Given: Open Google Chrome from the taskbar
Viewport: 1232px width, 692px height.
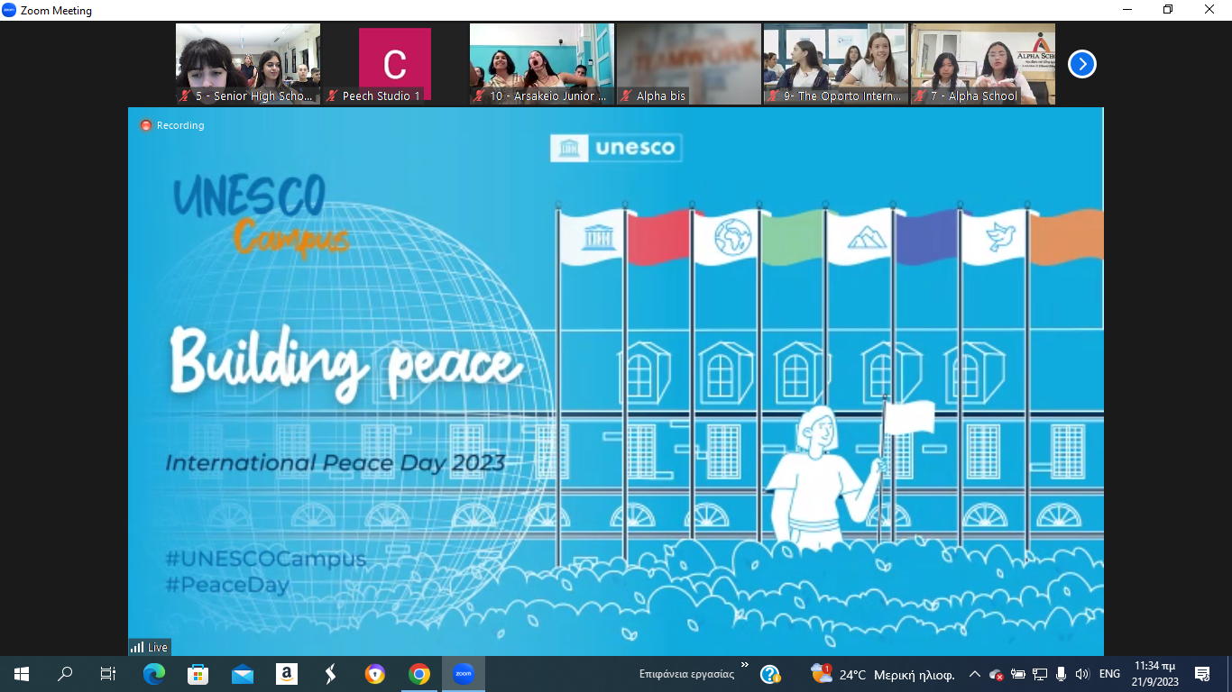Looking at the screenshot, I should (418, 674).
